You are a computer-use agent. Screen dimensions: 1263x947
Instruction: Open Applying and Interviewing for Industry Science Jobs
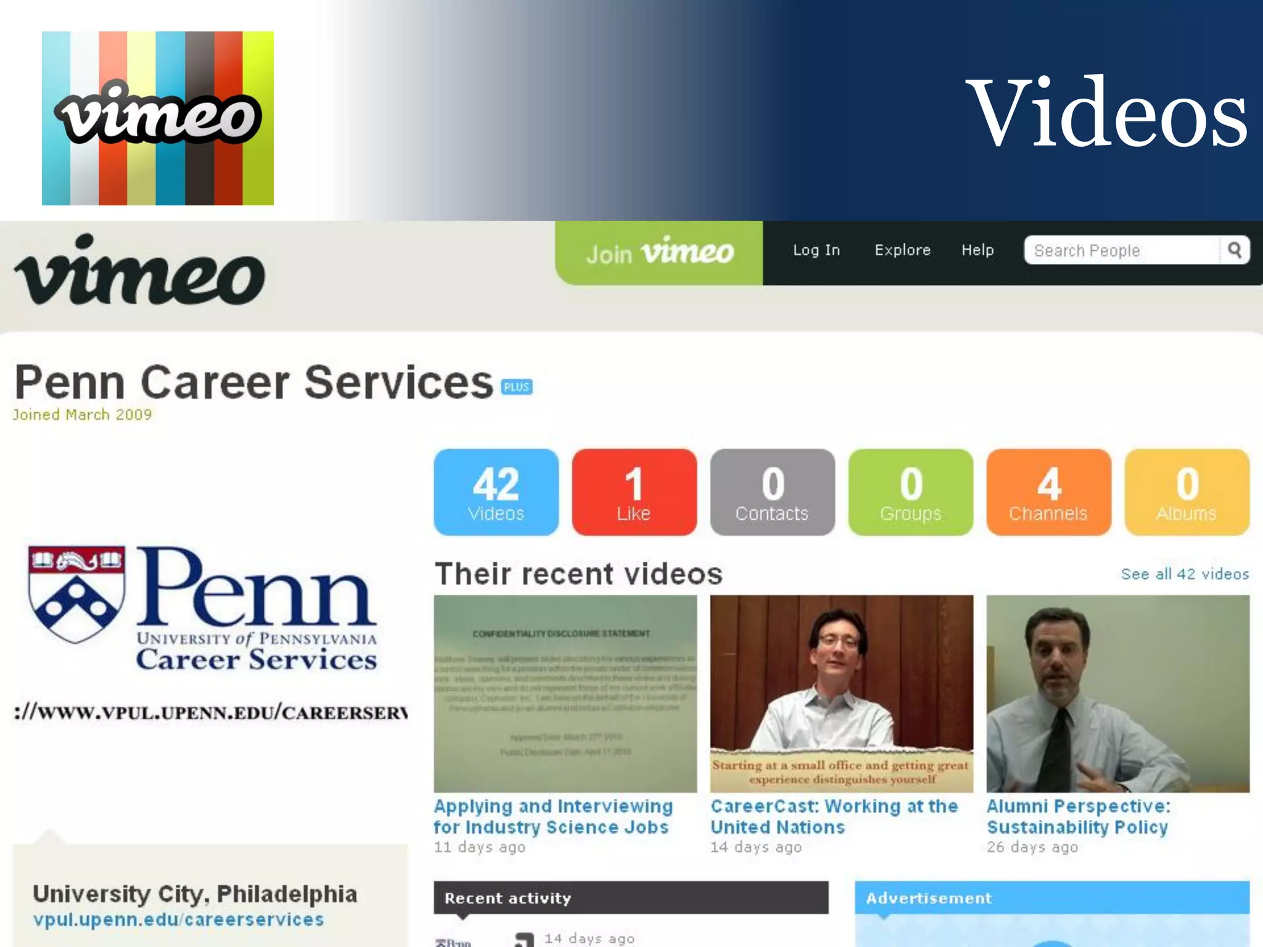(553, 816)
